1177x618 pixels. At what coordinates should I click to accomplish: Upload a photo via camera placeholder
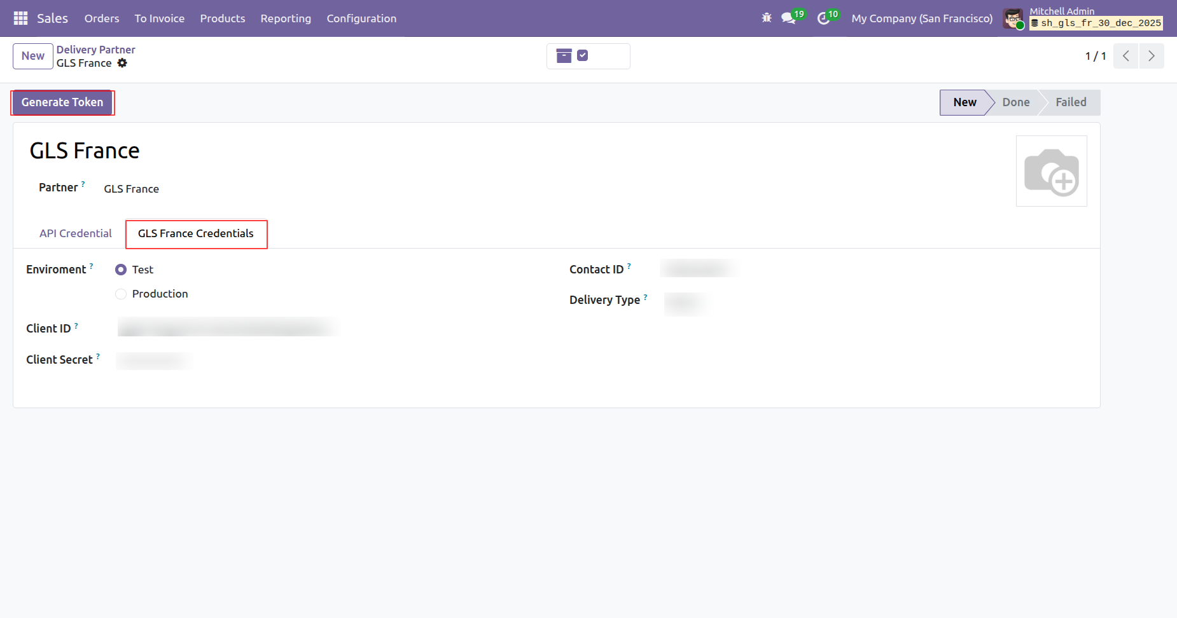[1052, 171]
